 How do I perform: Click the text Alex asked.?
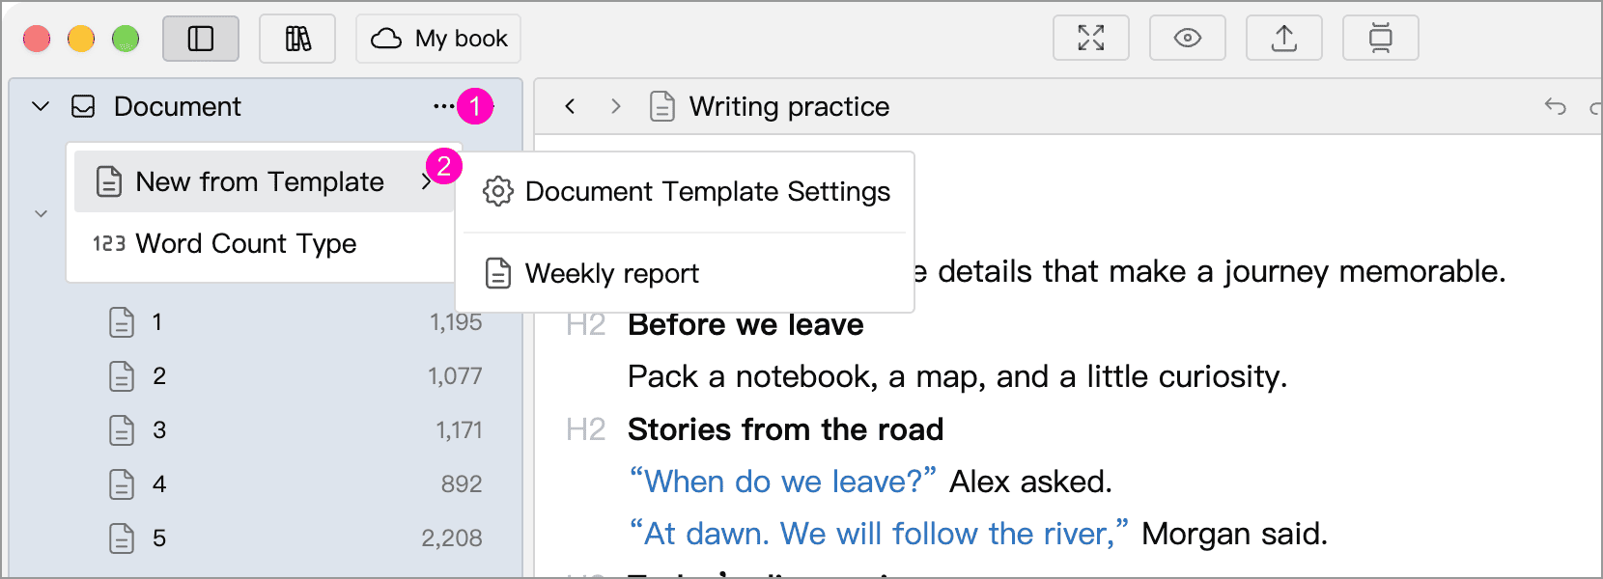(1030, 481)
